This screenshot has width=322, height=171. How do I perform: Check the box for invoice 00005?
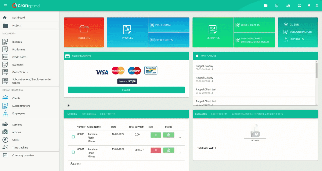tap(73, 137)
